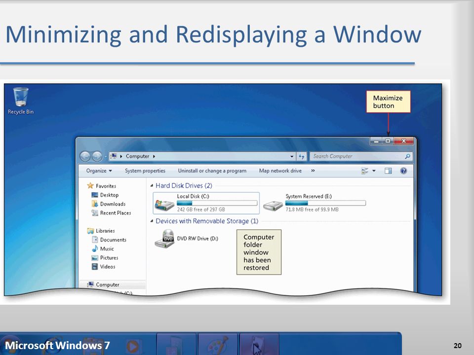Collapse the Hard Disk Drives group triangle
The height and width of the screenshot is (355, 474).
coord(152,186)
